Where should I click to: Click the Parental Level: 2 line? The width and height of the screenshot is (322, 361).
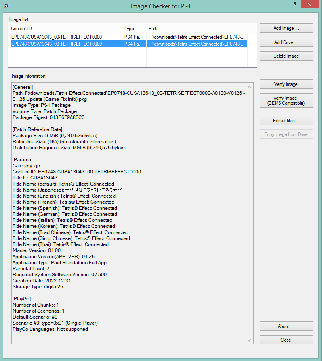[31, 269]
